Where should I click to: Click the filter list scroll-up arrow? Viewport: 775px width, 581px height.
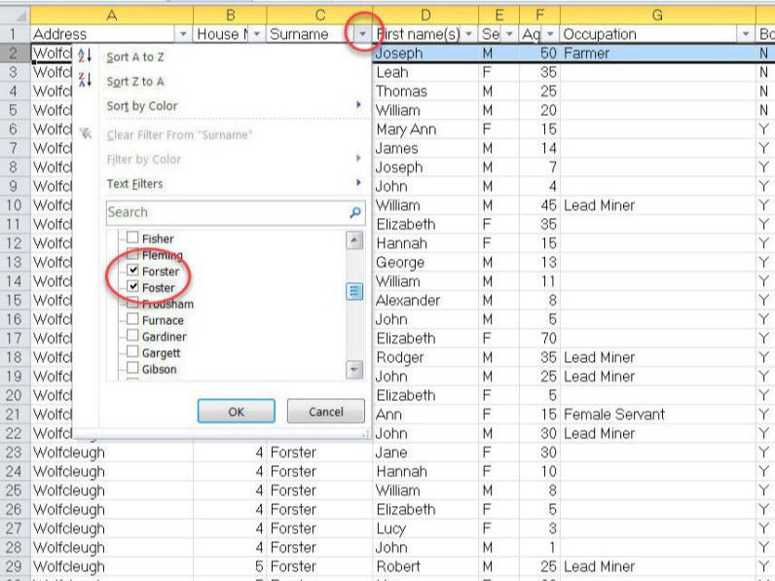pos(353,240)
